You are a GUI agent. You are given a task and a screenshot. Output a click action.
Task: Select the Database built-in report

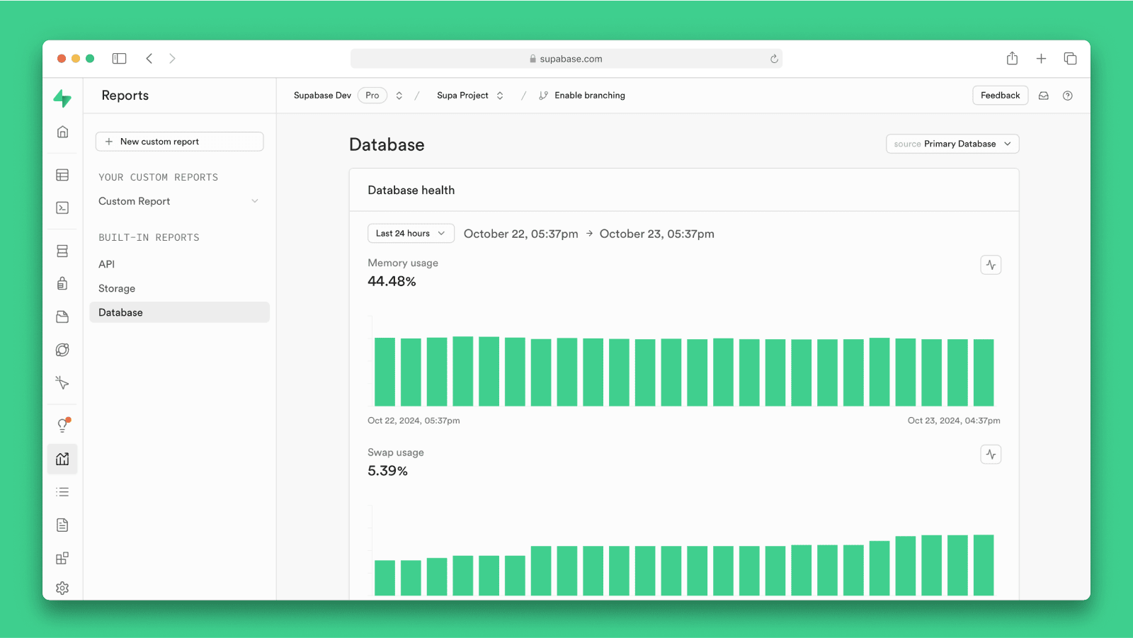pos(180,312)
